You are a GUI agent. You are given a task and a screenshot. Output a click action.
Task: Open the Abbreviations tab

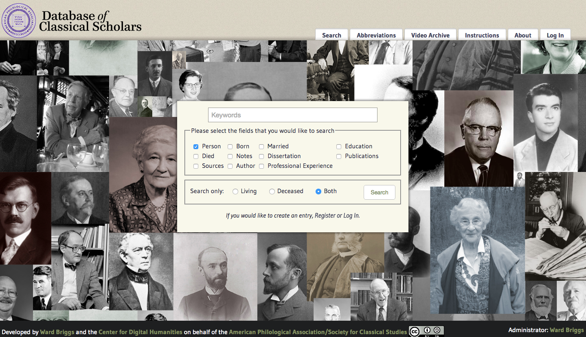(376, 35)
